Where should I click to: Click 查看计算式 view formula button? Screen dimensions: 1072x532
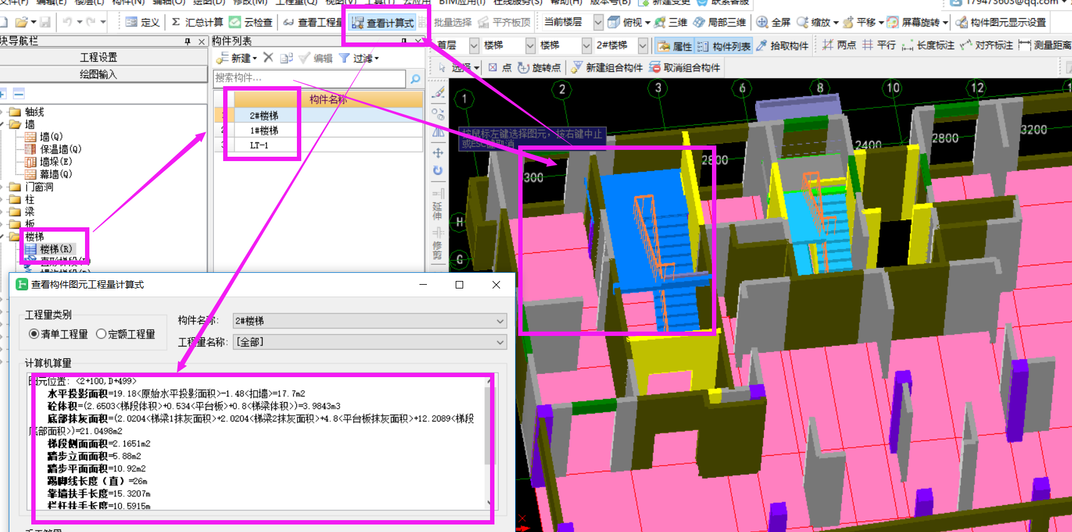[383, 23]
